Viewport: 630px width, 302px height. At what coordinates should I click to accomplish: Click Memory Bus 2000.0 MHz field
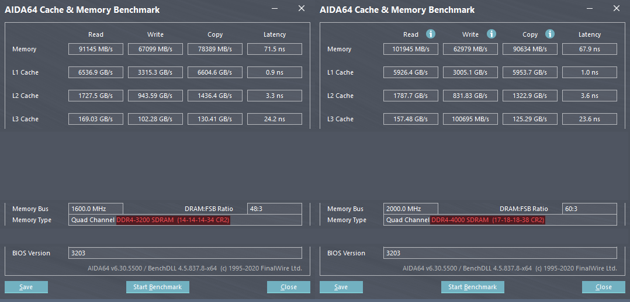click(x=411, y=209)
